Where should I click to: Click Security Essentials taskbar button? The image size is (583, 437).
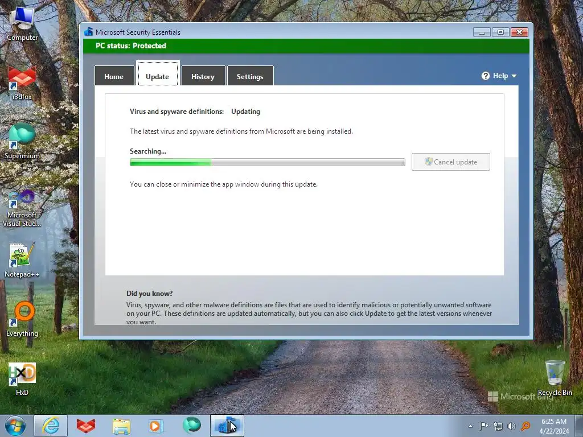point(227,426)
